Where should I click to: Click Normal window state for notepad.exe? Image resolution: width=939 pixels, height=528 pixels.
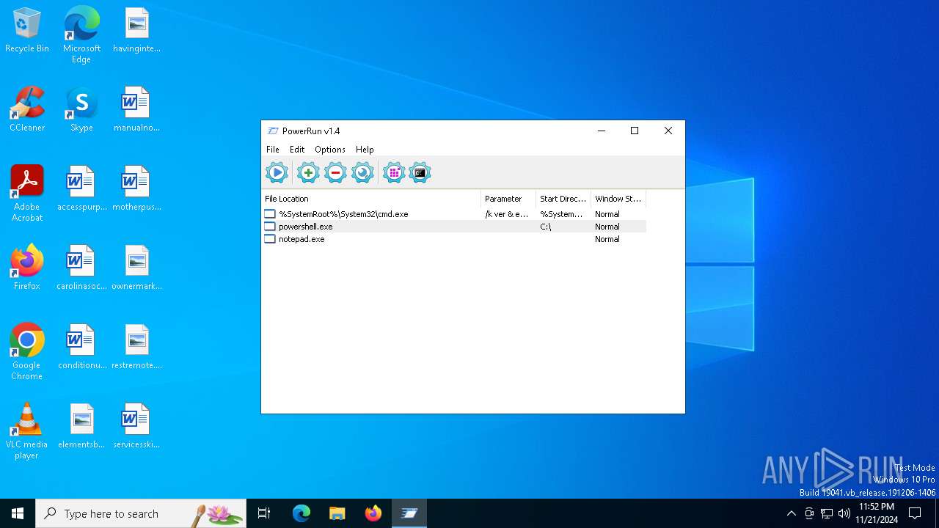(607, 239)
